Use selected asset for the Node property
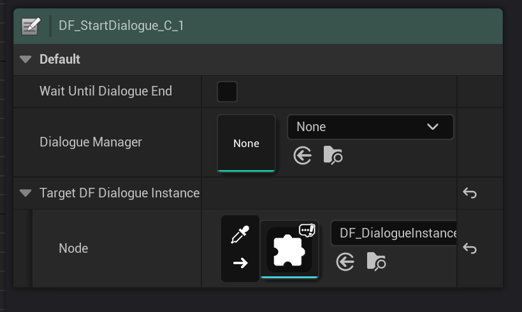The width and height of the screenshot is (522, 312). pyautogui.click(x=345, y=262)
